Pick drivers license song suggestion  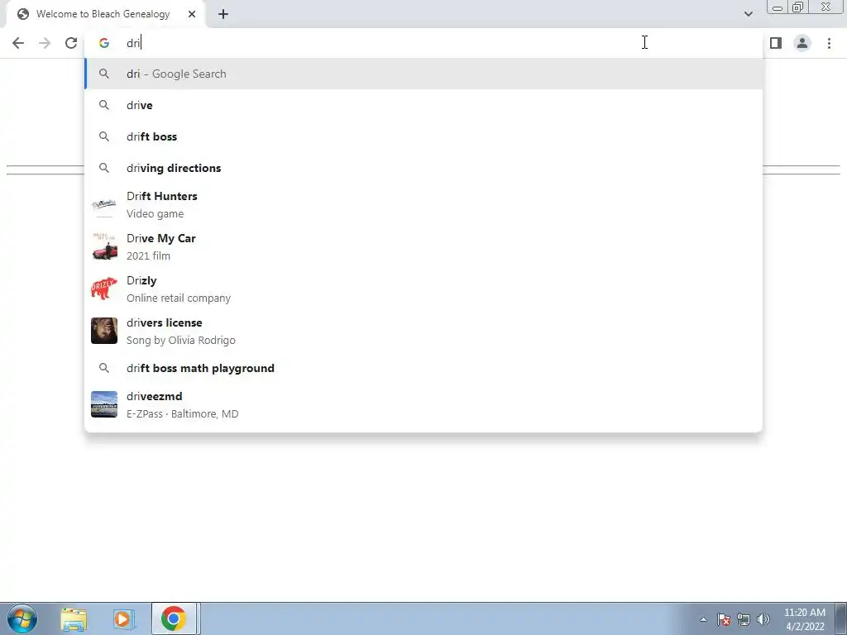tap(423, 331)
